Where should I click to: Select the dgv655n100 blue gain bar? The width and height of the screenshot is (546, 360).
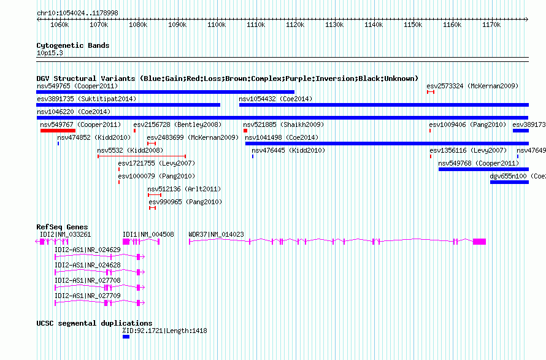tap(509, 182)
